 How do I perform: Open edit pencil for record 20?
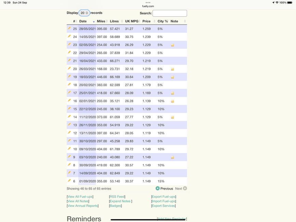click(x=69, y=68)
